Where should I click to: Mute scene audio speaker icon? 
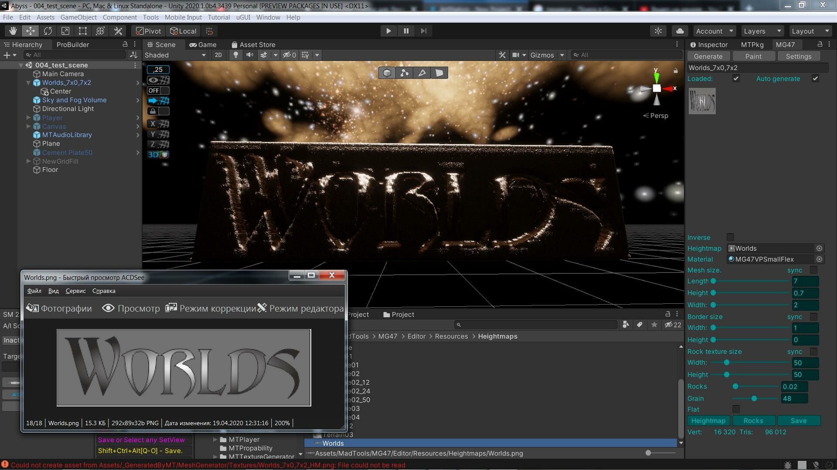(x=249, y=55)
